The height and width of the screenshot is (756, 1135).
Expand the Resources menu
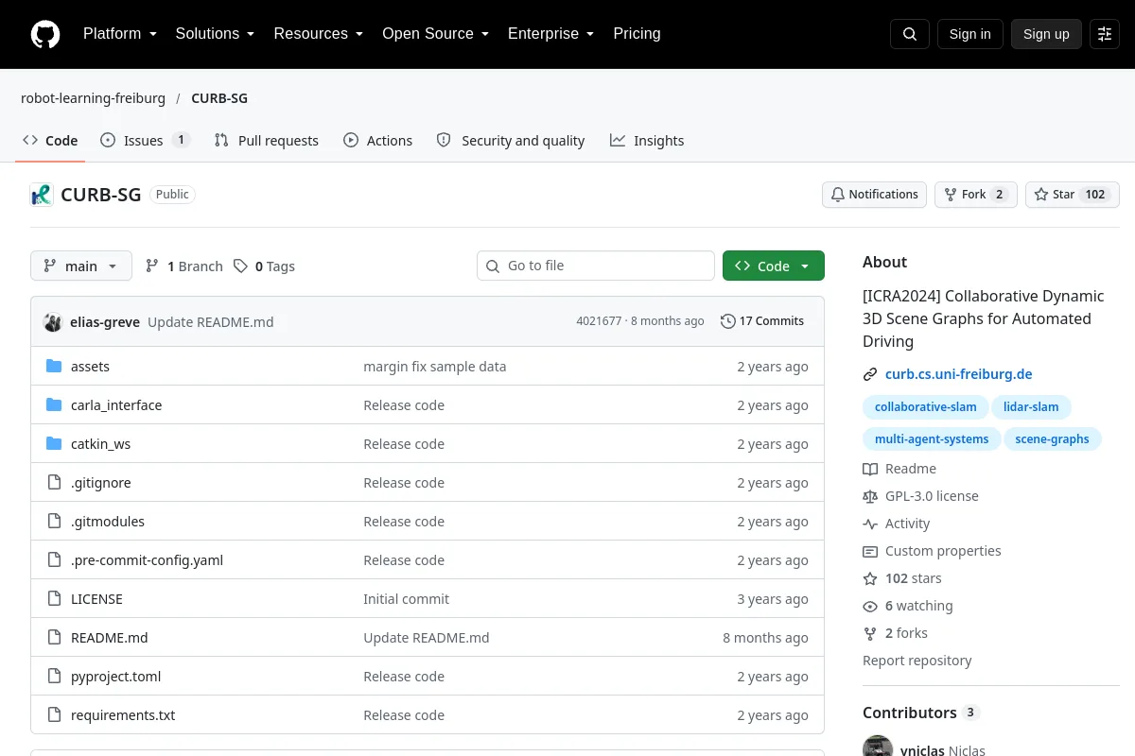(318, 34)
